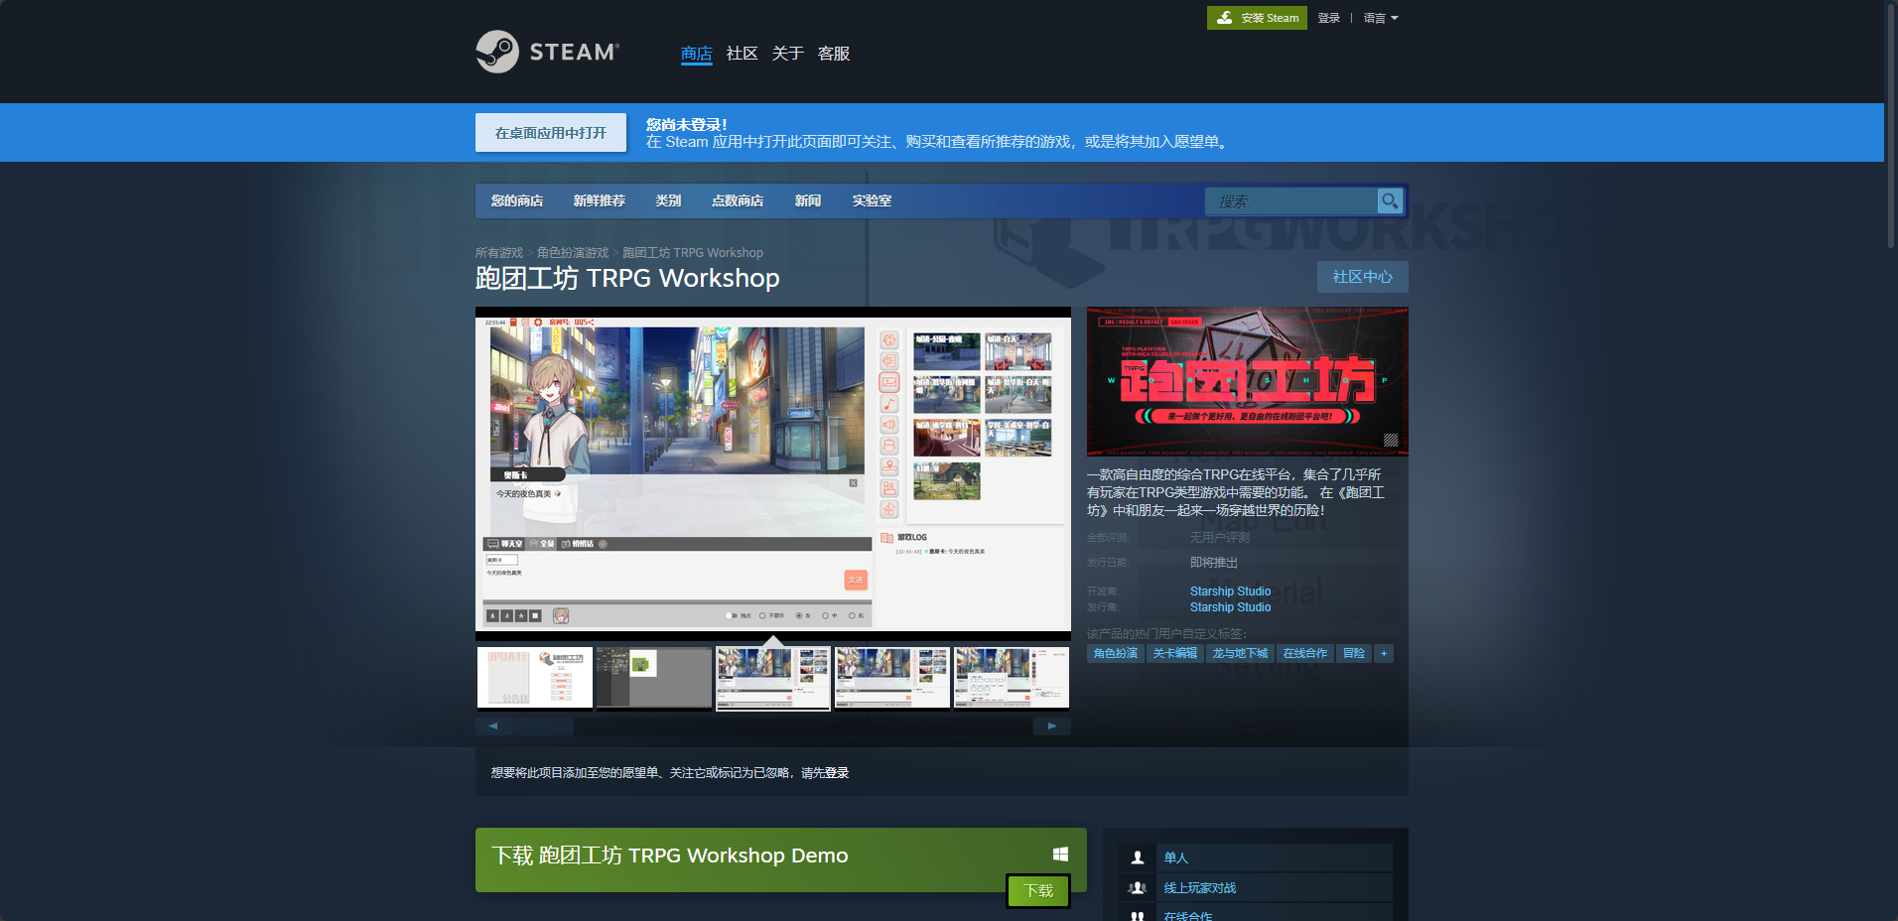The width and height of the screenshot is (1898, 921).
Task: Select the fifth screenshot thumbnail
Action: click(1012, 677)
